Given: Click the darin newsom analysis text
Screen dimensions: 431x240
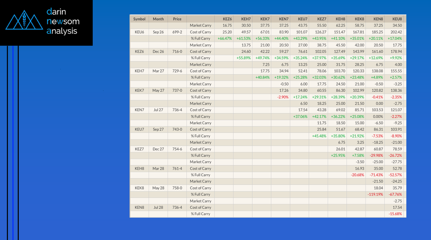Looking at the screenshot, I should [63, 21].
